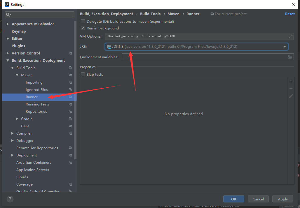
Task: Click the Environment variables text field
Action: (208, 57)
